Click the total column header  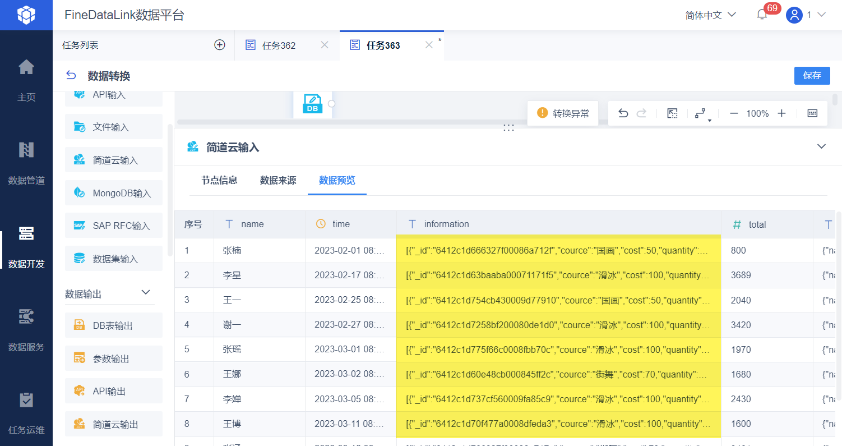767,224
